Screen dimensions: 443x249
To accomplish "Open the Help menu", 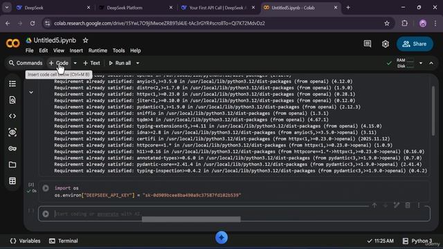I will (136, 50).
